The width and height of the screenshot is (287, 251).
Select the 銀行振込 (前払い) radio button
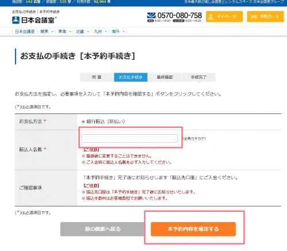(x=83, y=121)
